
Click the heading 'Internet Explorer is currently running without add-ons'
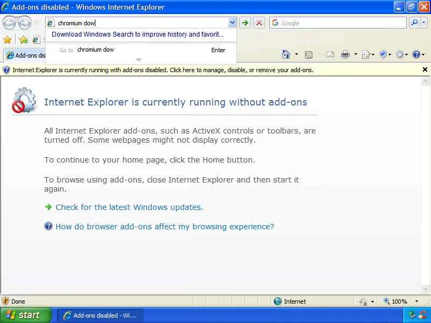(176, 102)
